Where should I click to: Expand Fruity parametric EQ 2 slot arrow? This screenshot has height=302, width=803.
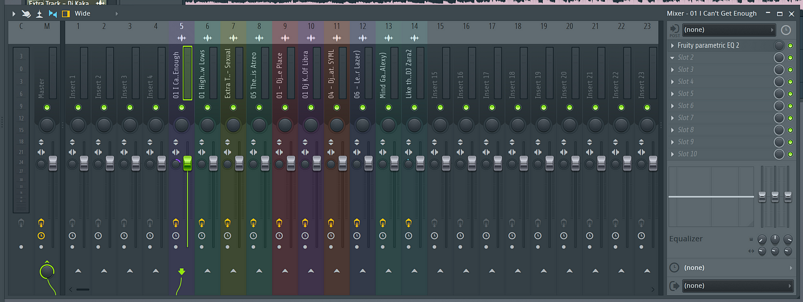pyautogui.click(x=673, y=45)
